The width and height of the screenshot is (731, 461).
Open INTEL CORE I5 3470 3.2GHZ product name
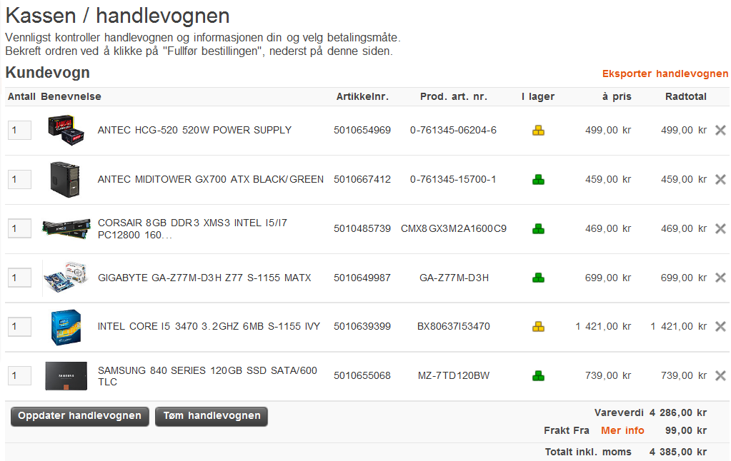(x=209, y=326)
